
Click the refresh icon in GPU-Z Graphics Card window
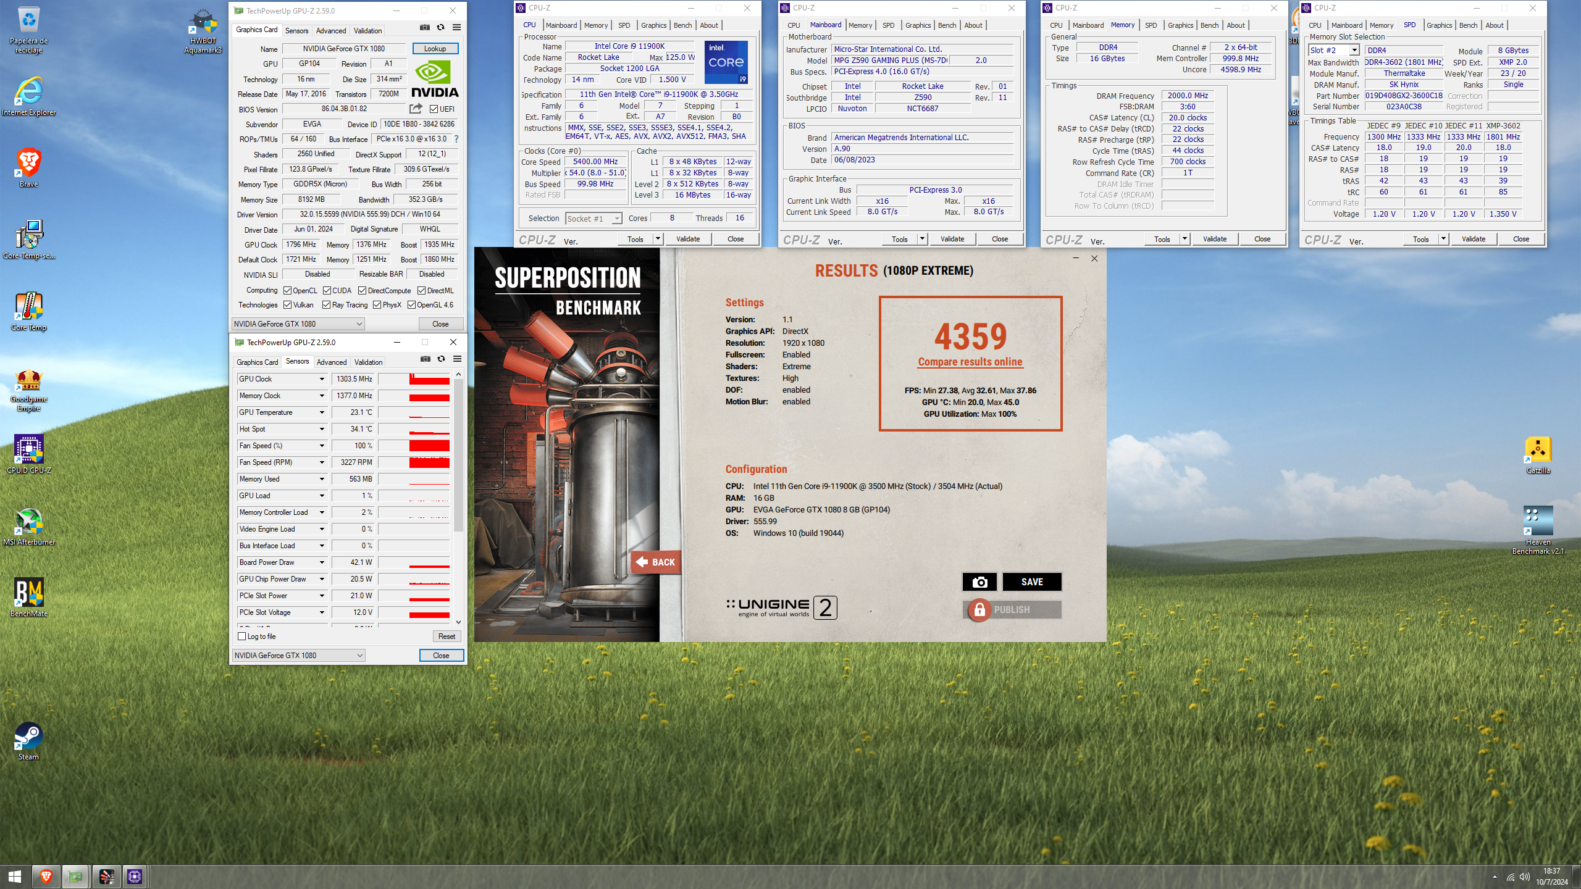coord(440,27)
